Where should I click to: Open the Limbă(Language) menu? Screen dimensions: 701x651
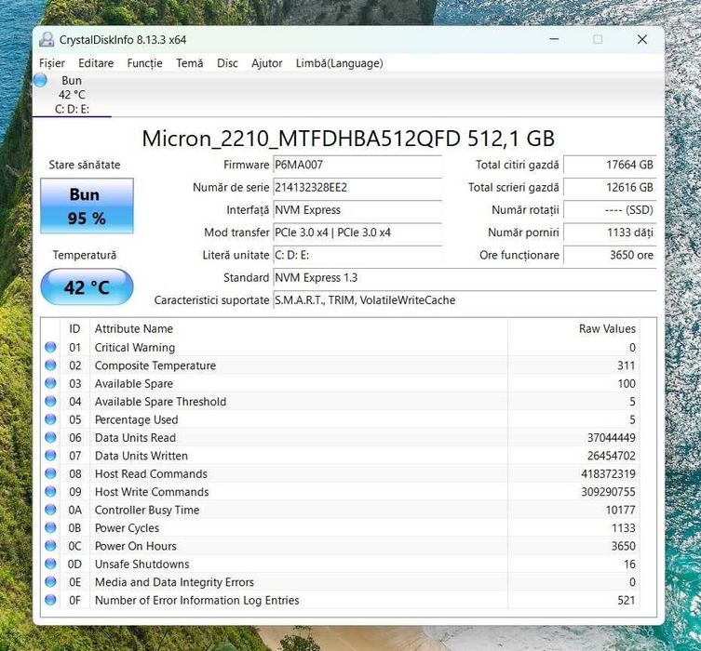(339, 63)
